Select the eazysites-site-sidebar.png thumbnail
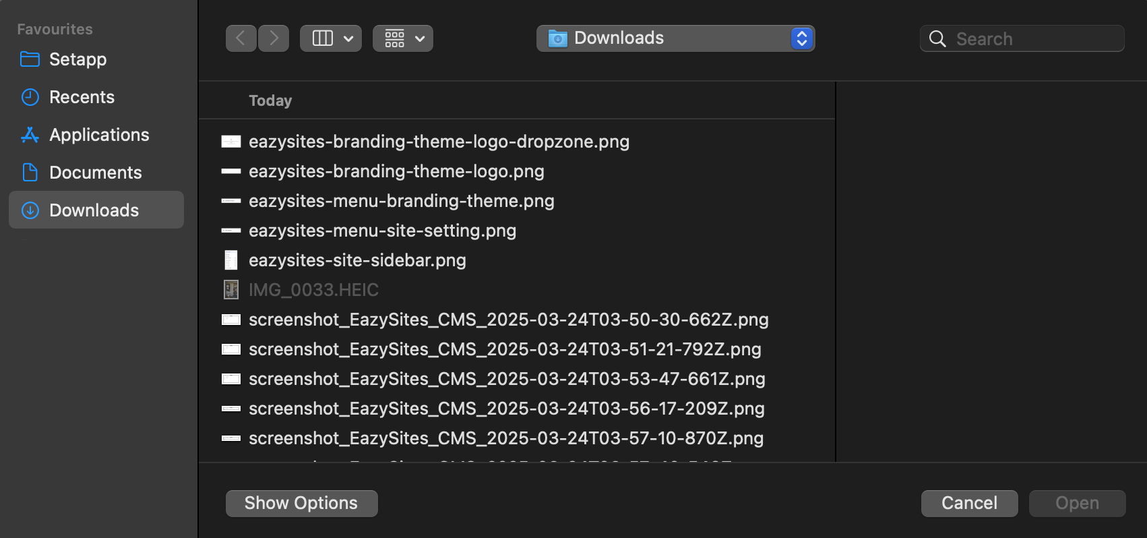 point(231,260)
